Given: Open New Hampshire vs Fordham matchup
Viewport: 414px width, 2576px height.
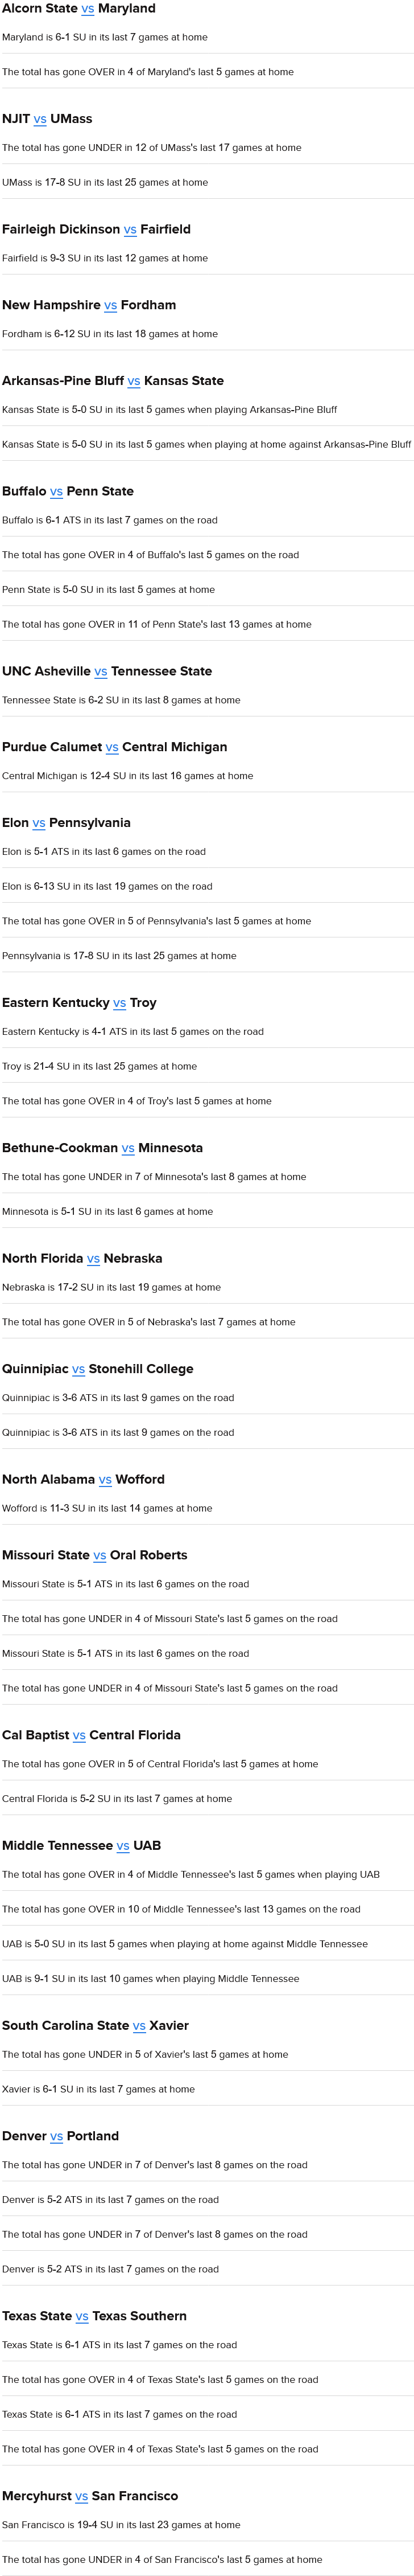Looking at the screenshot, I should point(111,306).
